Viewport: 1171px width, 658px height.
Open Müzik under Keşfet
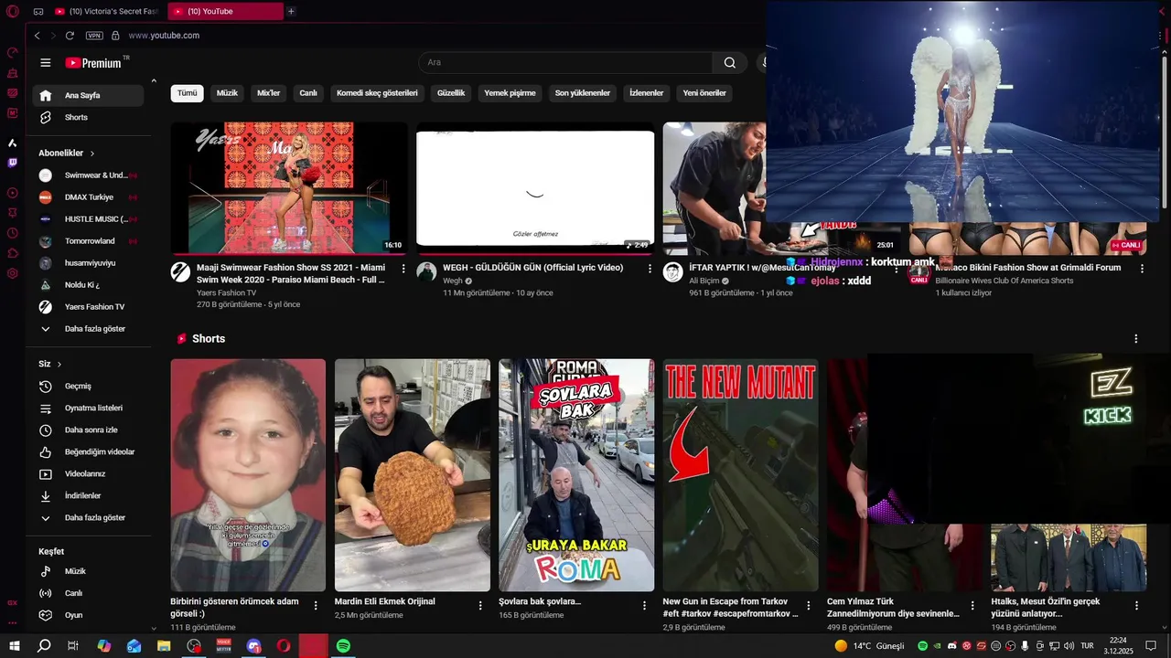tap(88, 571)
